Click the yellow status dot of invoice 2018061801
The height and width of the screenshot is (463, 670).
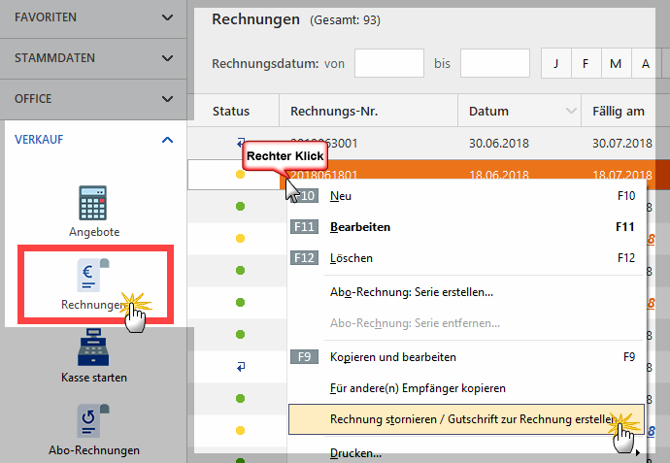click(240, 175)
